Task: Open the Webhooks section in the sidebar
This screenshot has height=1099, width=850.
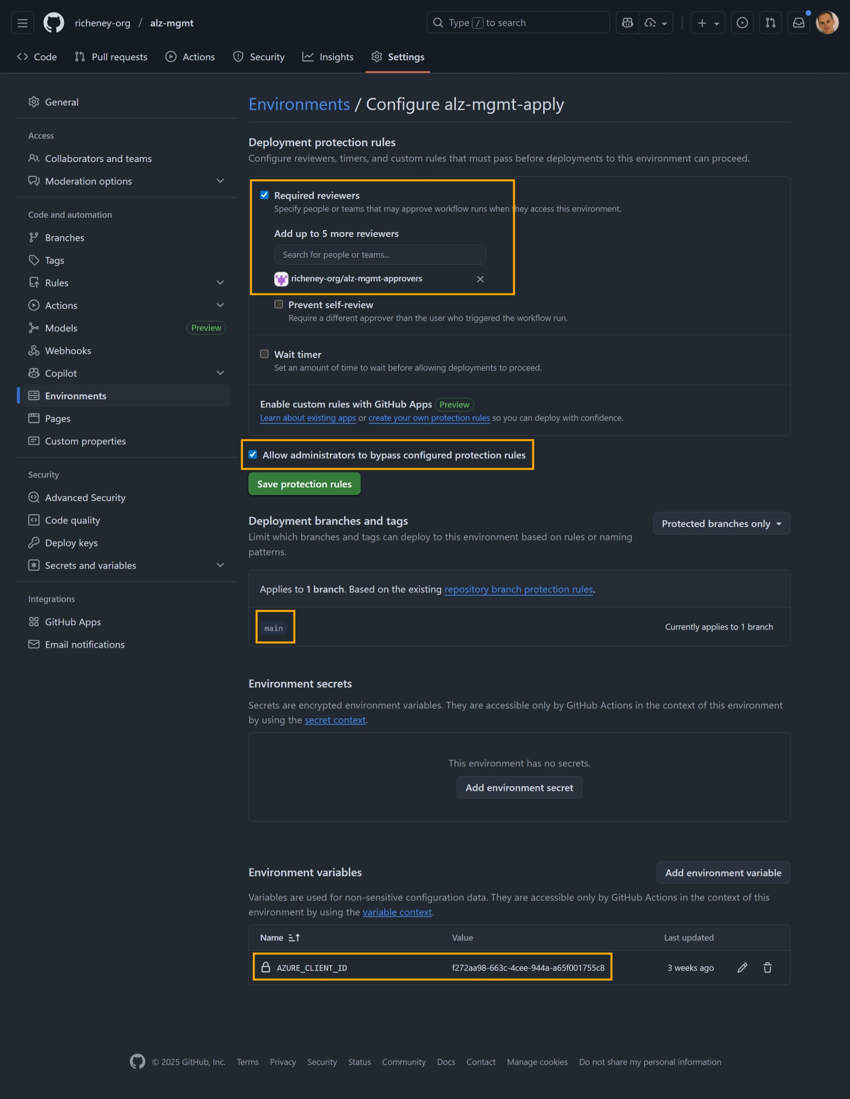Action: click(x=67, y=350)
